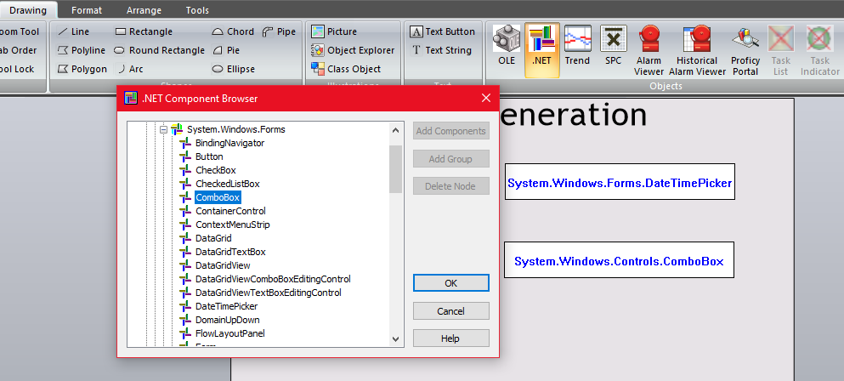844x381 pixels.
Task: Click the .NET object button
Action: point(542,49)
